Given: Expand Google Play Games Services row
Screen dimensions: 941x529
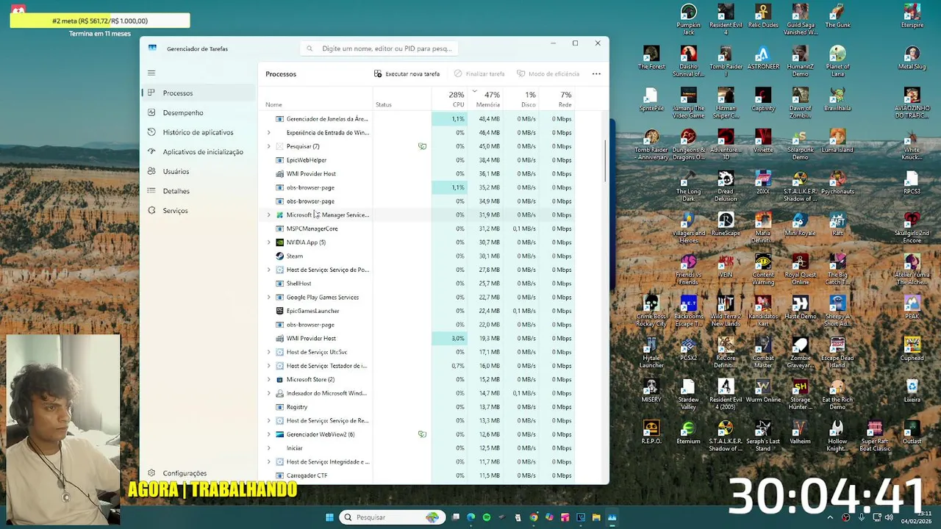Looking at the screenshot, I should [268, 298].
